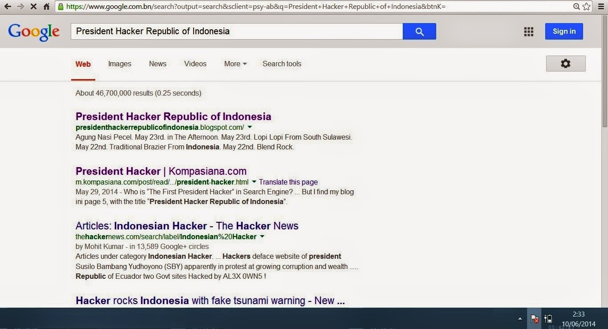Screen dimensions: 608x329
Task: Stop page loading with X button
Action: coord(33,7)
